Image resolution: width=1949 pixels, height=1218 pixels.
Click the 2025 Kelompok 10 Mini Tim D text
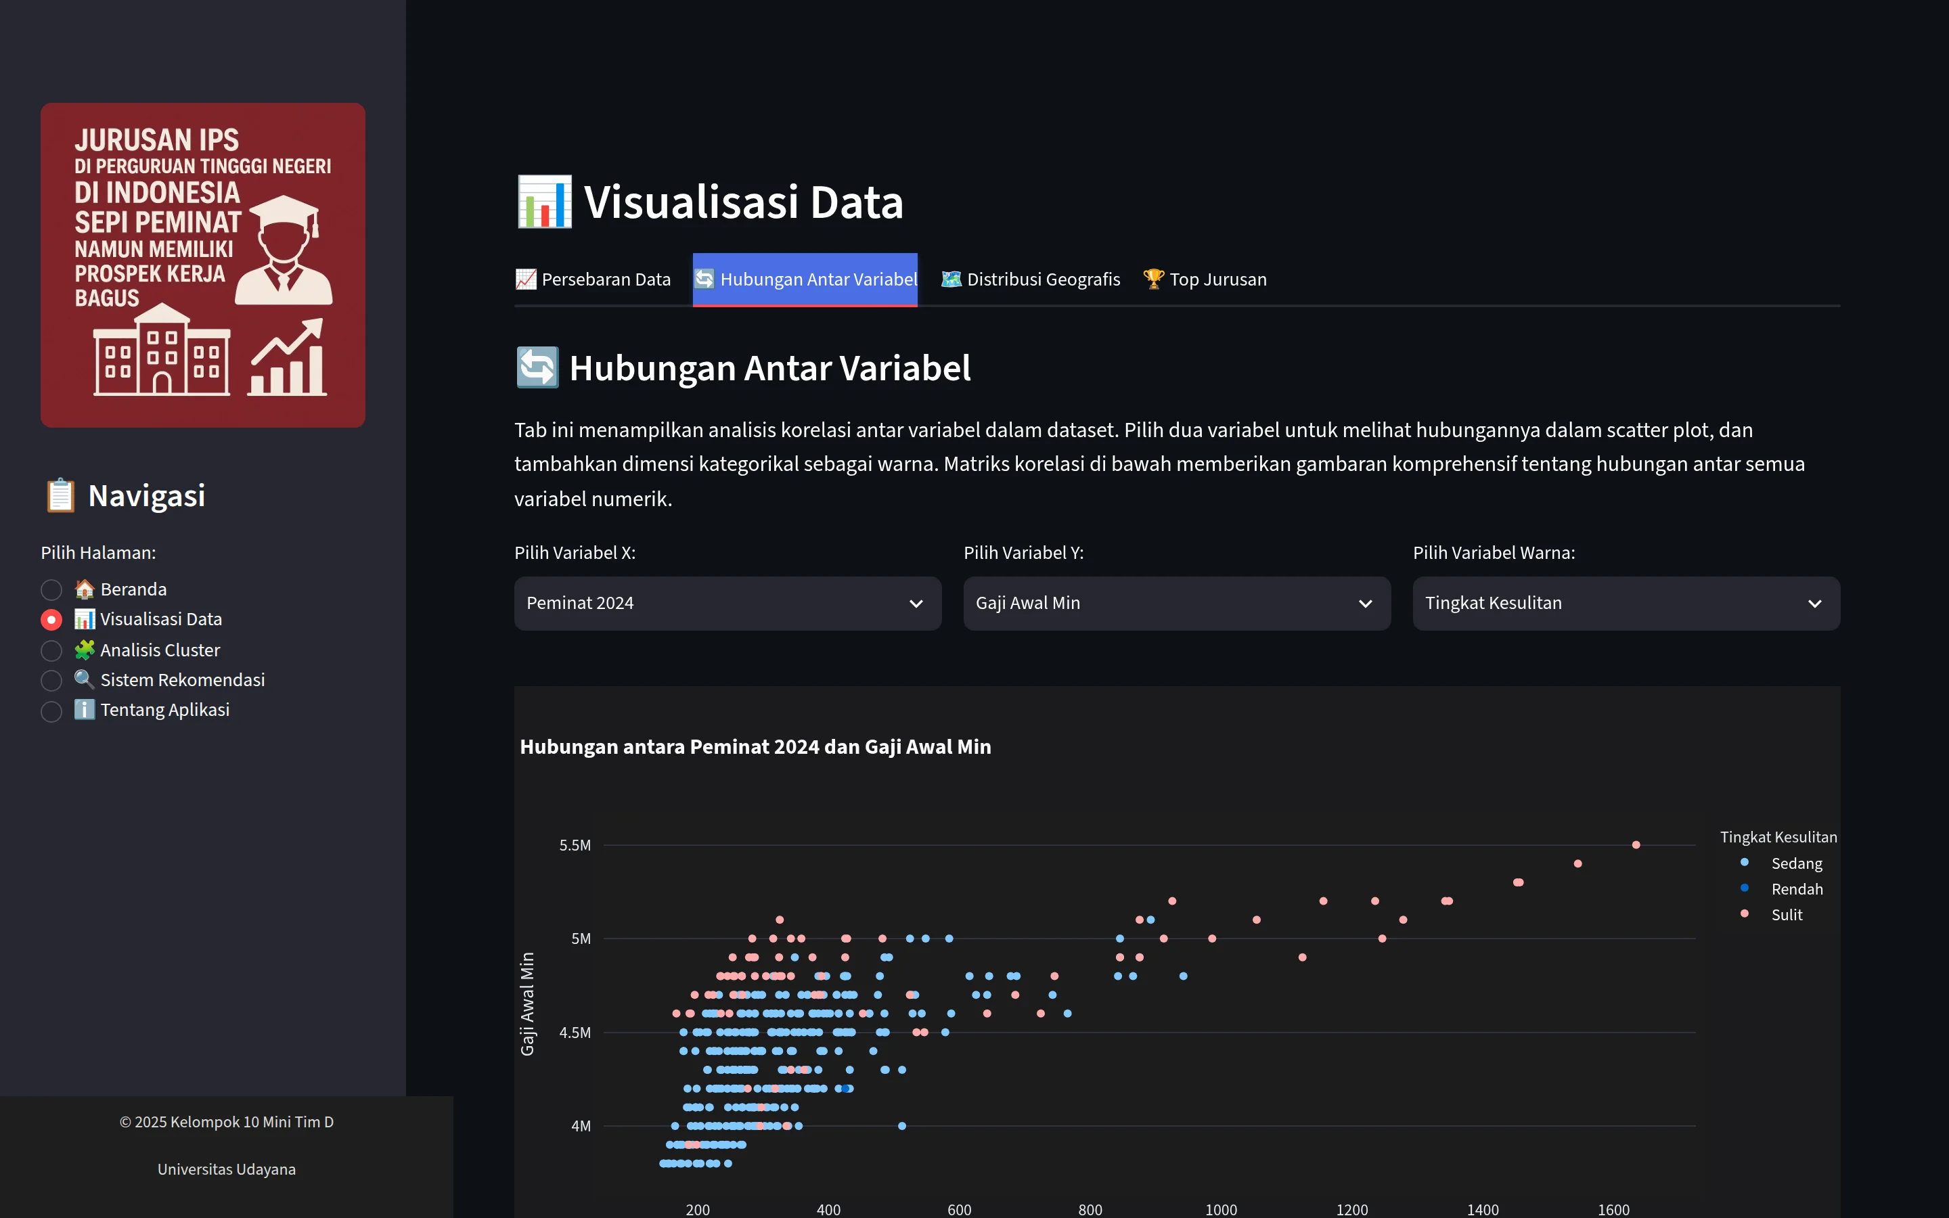226,1122
